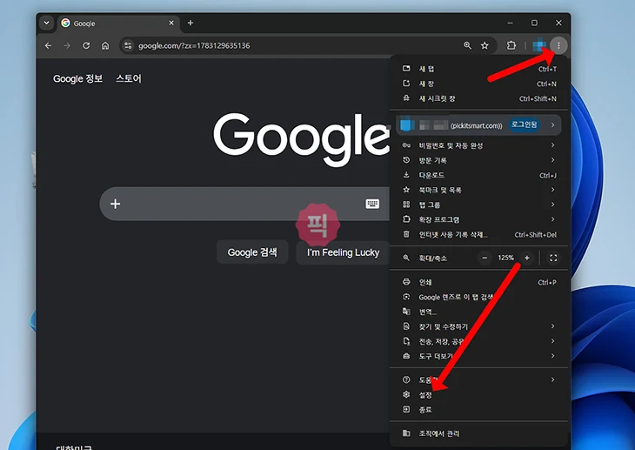Choose 인터넷 사용 기록 삭제 menu item
This screenshot has height=450, width=635.
479,234
